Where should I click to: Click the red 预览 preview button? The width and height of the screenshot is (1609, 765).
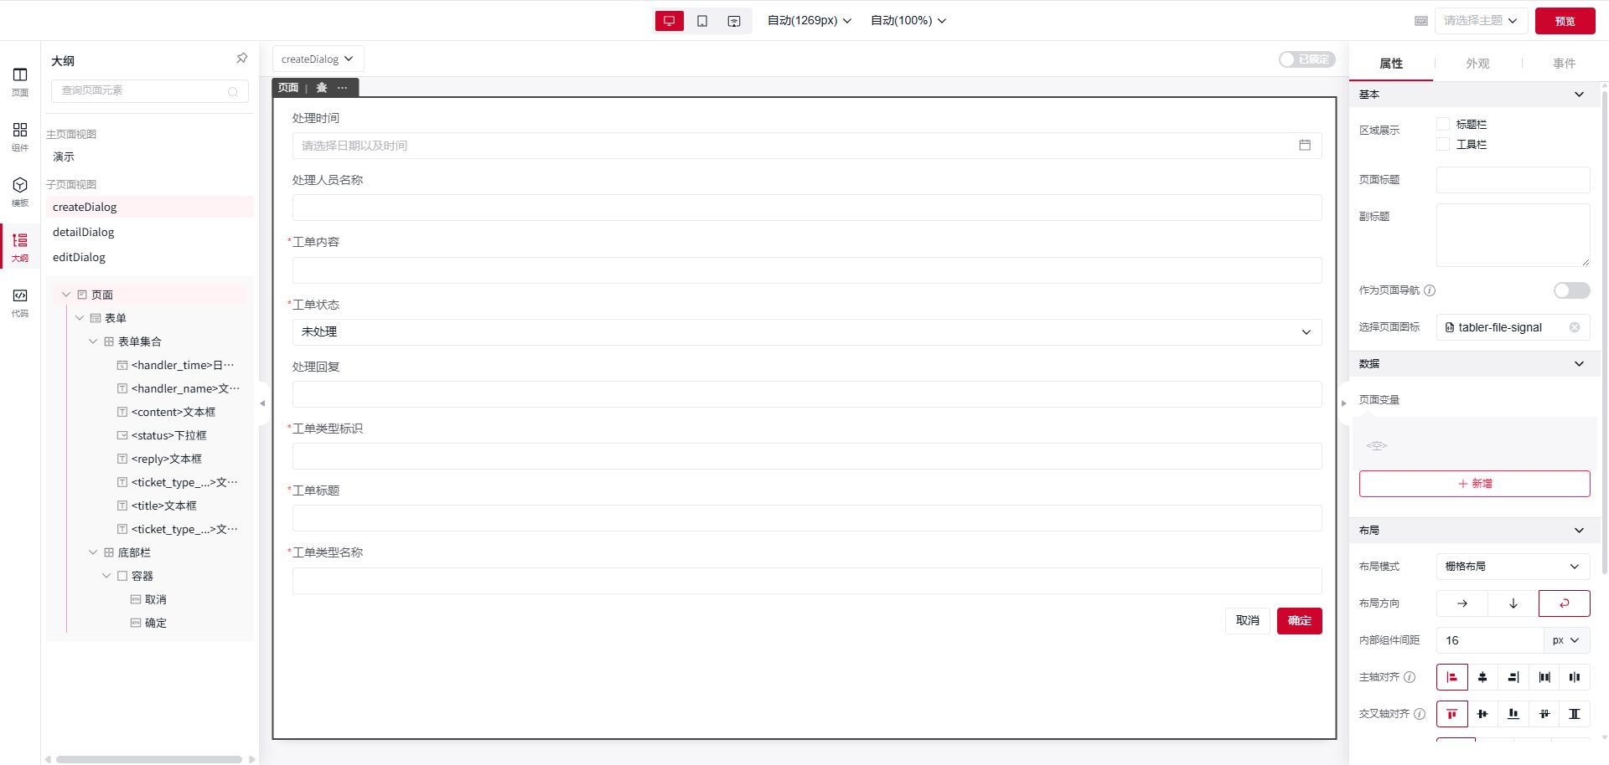[1564, 21]
